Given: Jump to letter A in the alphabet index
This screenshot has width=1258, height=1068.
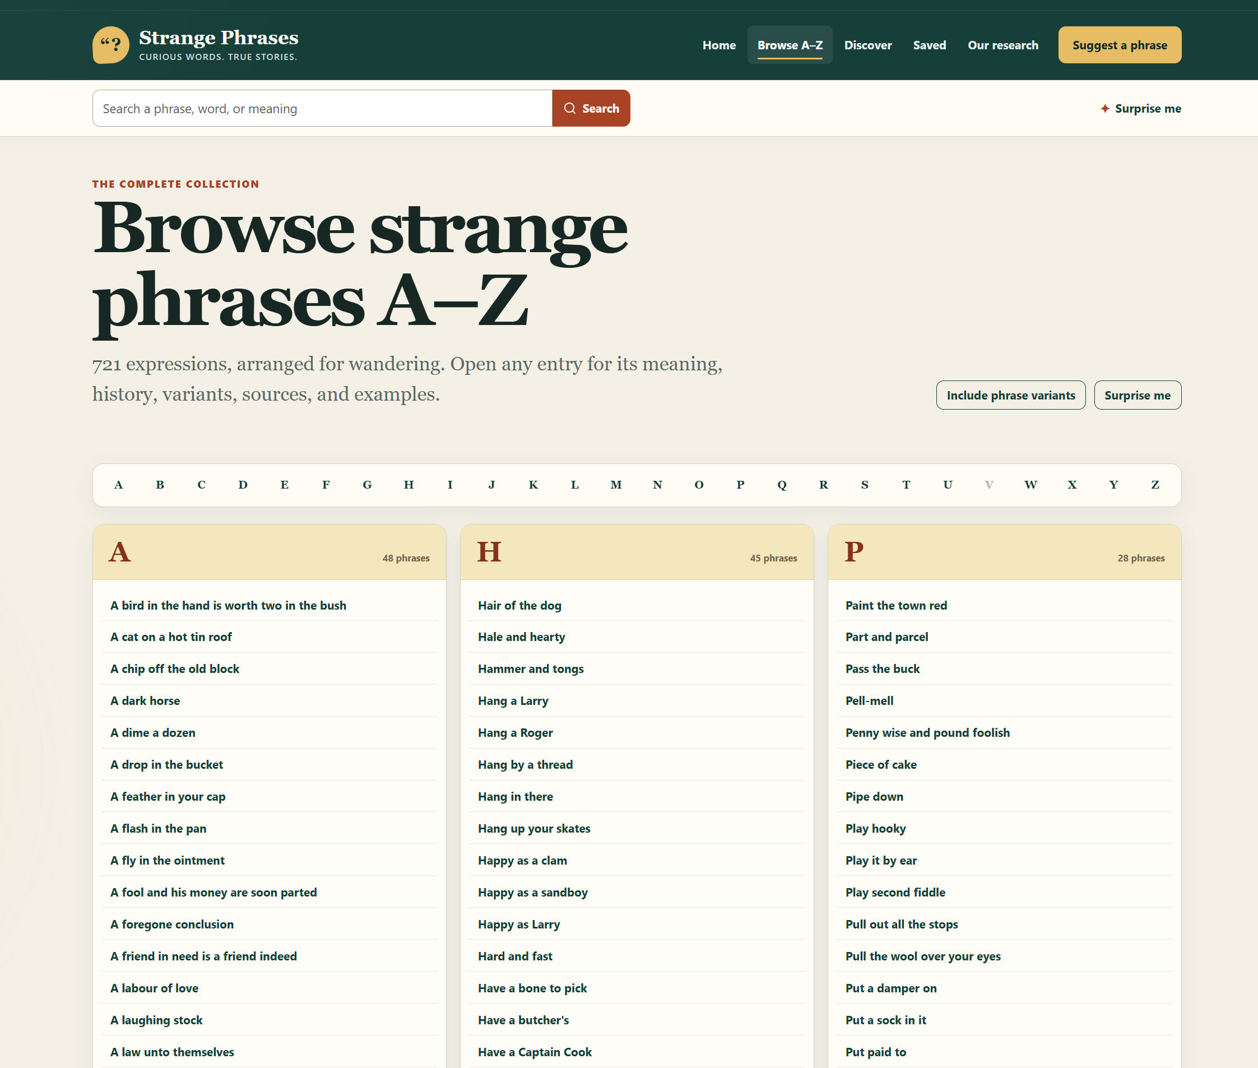Looking at the screenshot, I should pos(119,485).
